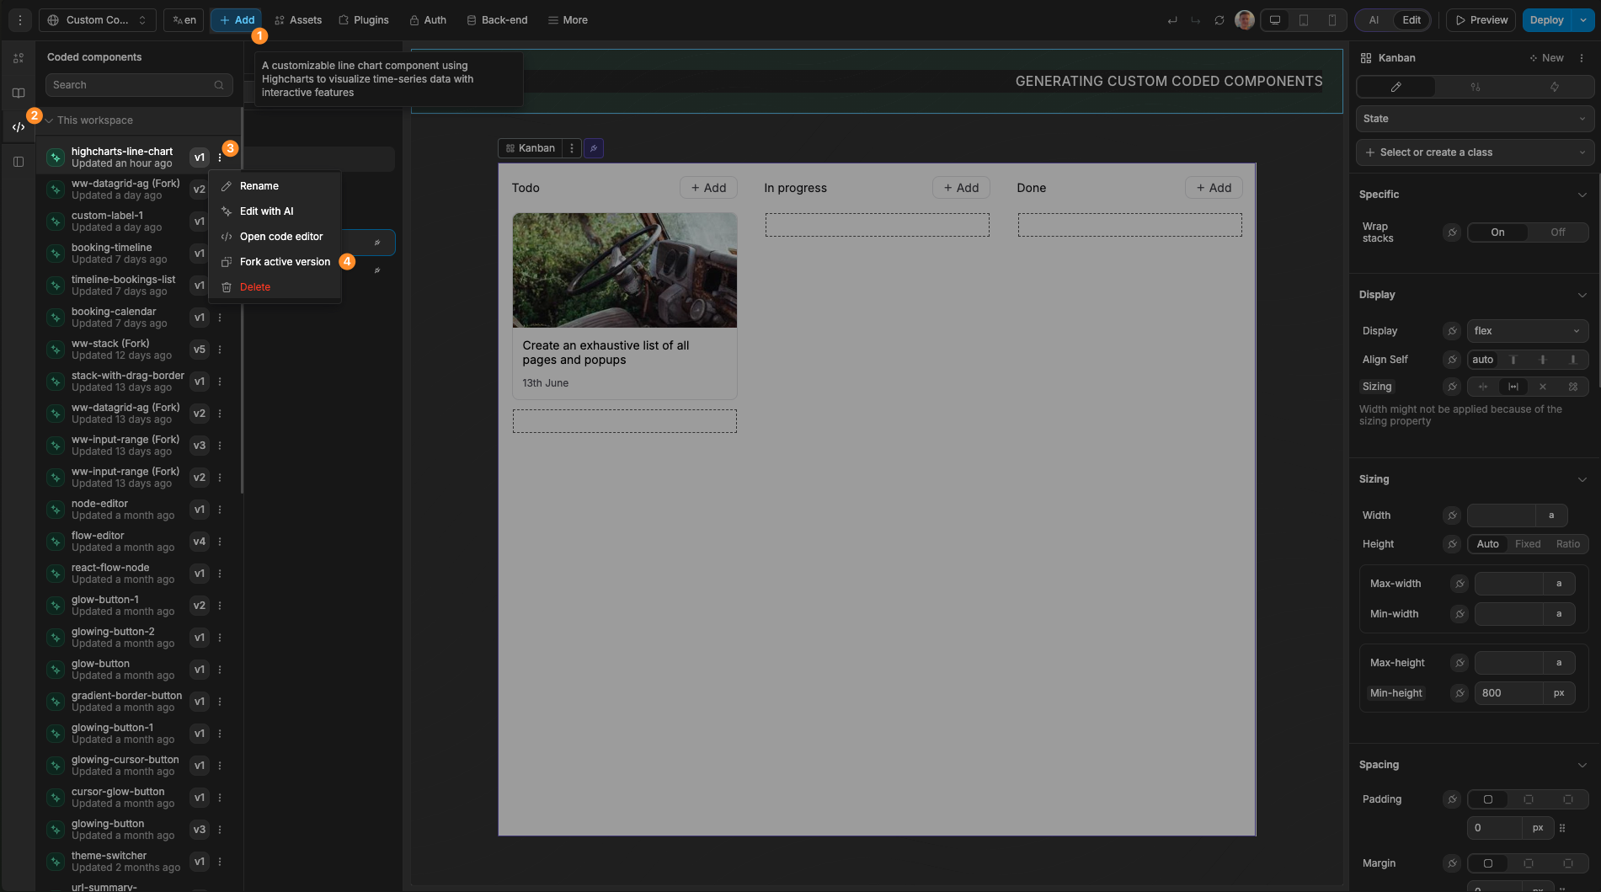Click the Preview button
The image size is (1601, 892).
pos(1480,19)
